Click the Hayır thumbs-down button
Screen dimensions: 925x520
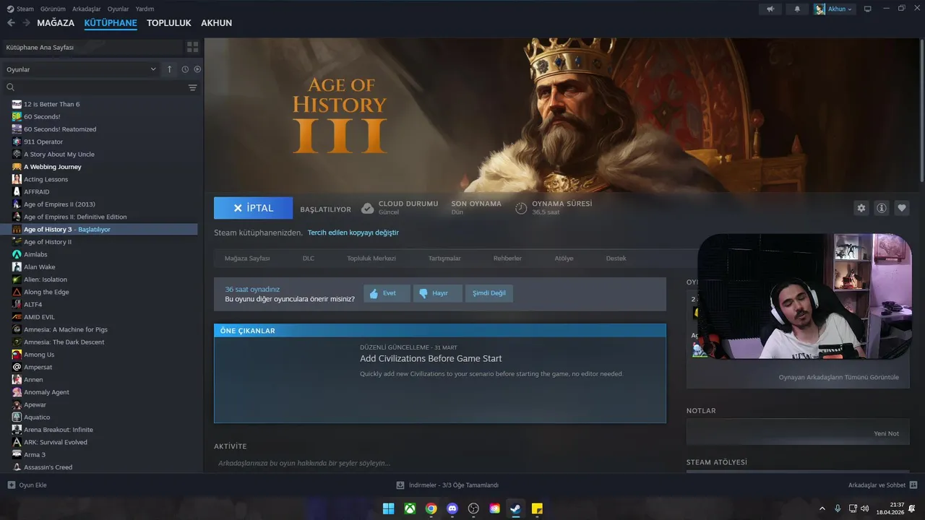tap(437, 293)
